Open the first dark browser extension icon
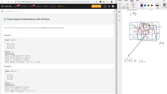Image resolution: width=167 pixels, height=94 pixels. point(100,2)
